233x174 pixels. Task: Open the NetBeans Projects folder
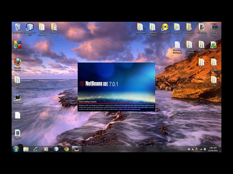pyautogui.click(x=153, y=29)
